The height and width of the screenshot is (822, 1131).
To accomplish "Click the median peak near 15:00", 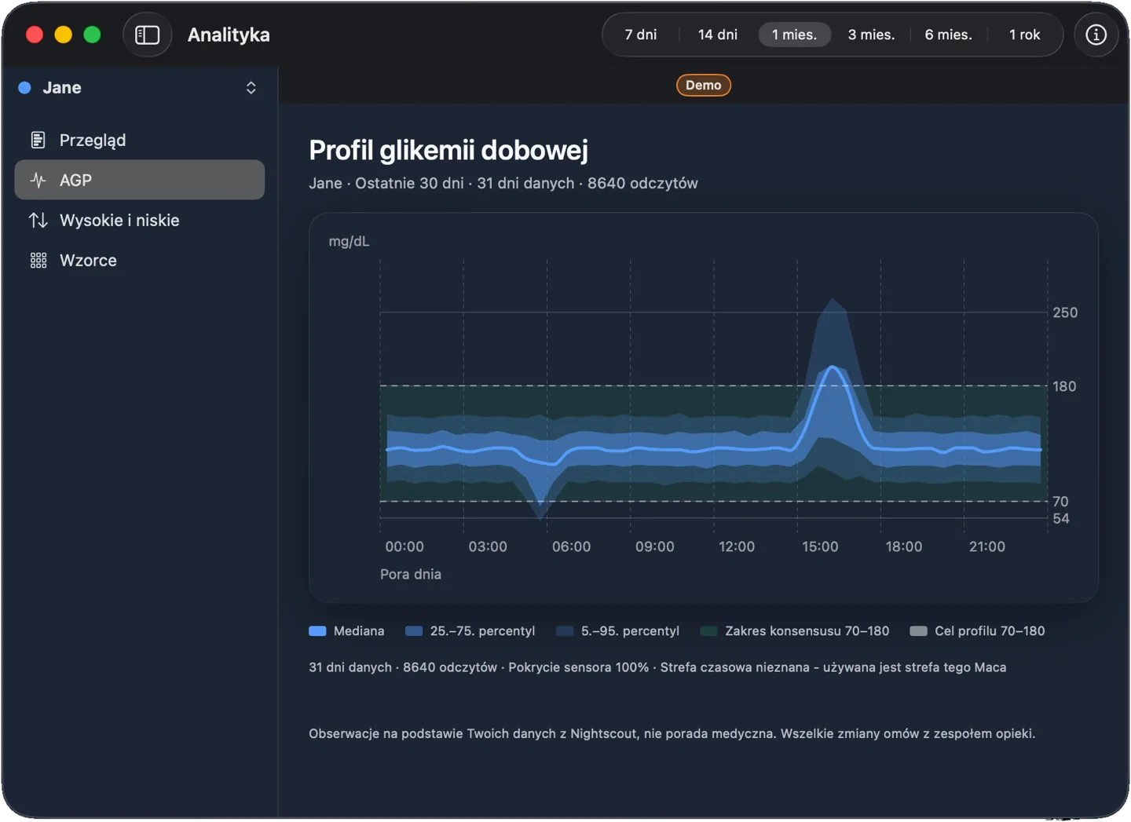I will (x=833, y=367).
